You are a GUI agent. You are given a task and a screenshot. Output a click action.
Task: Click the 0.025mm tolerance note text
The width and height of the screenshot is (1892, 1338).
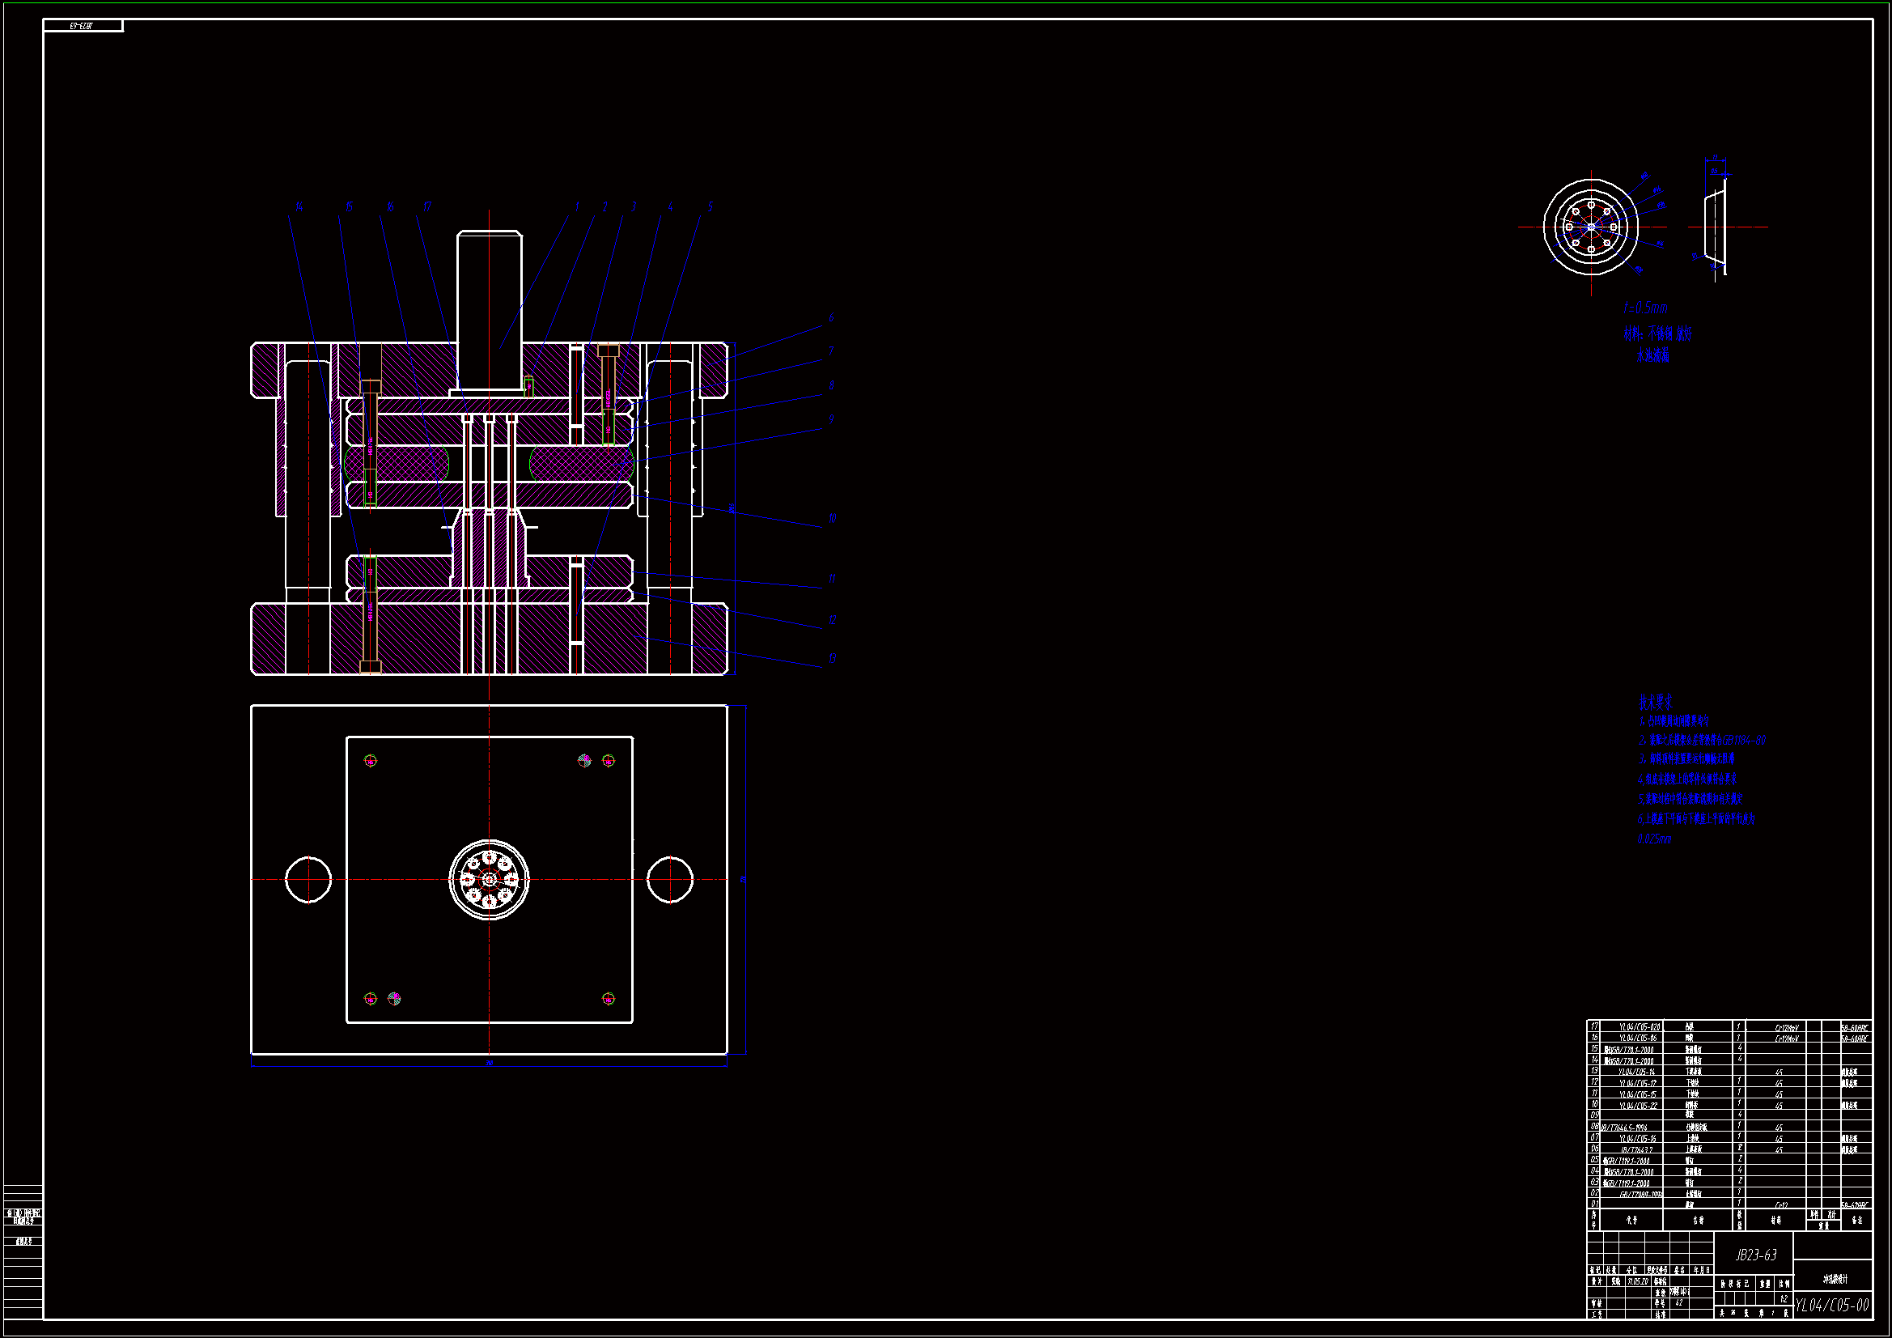(x=1654, y=839)
